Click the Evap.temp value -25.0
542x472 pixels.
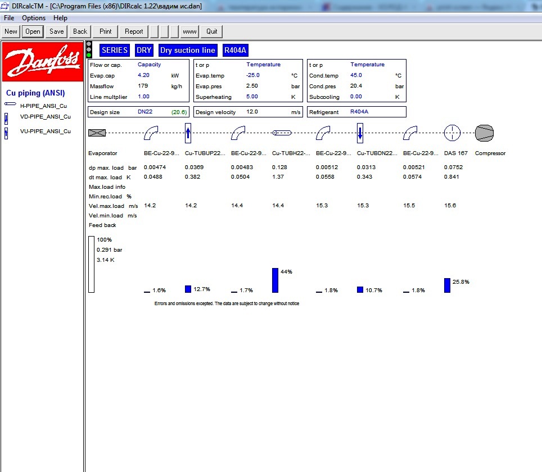point(252,75)
